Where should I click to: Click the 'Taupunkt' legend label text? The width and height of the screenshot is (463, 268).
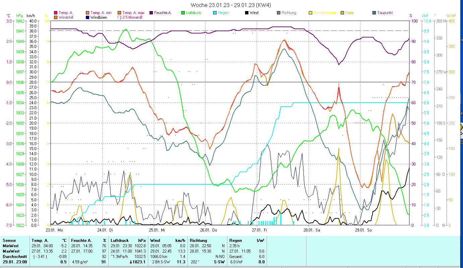pos(385,13)
